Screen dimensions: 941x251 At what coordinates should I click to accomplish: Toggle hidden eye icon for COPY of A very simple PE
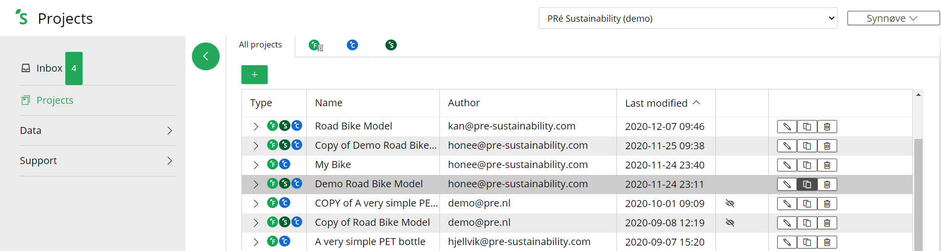click(730, 203)
